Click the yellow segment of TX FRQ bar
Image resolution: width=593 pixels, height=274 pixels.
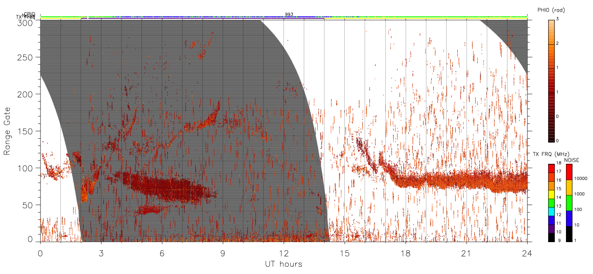click(x=551, y=194)
